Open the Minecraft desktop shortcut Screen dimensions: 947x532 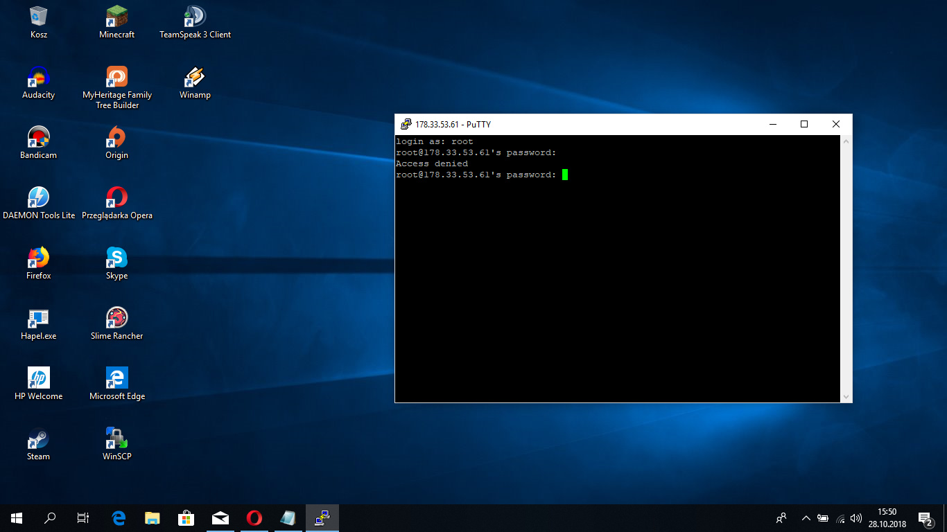click(116, 17)
